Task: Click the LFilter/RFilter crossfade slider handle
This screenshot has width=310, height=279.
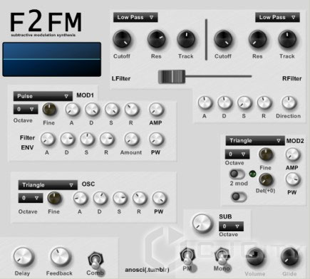Action: click(172, 77)
